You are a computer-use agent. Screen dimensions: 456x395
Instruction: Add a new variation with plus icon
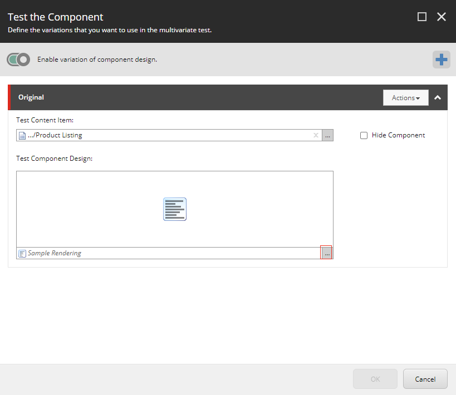click(441, 60)
